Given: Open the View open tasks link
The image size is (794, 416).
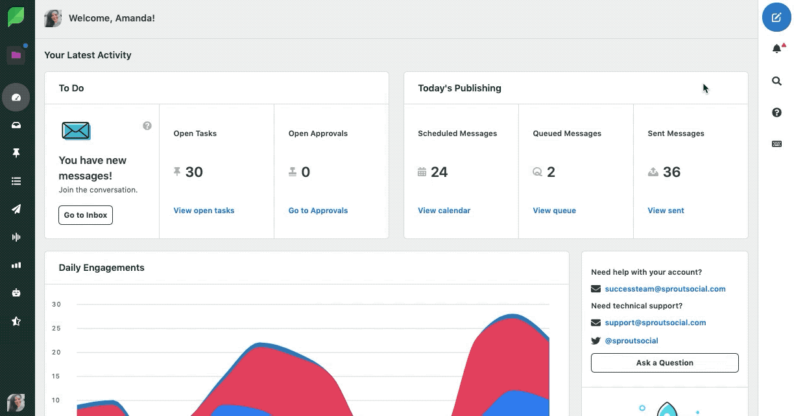Looking at the screenshot, I should (204, 211).
